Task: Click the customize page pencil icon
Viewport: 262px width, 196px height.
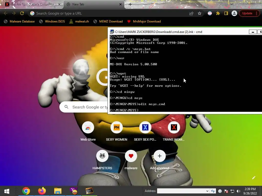Action: point(254,178)
